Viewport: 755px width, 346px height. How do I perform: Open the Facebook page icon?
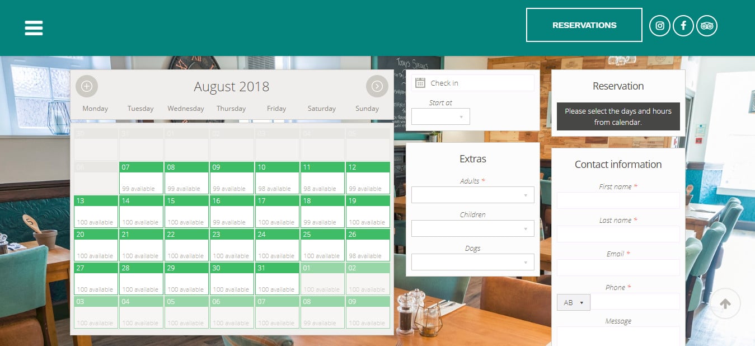(683, 26)
